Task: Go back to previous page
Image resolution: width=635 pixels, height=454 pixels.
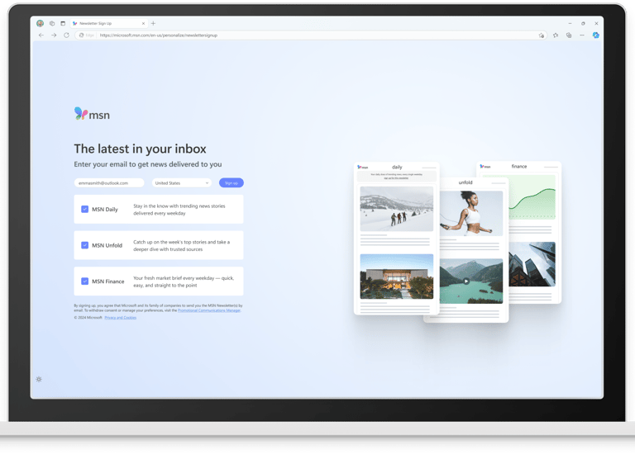Action: click(x=41, y=35)
